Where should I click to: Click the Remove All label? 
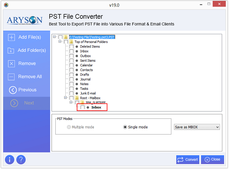point(30,77)
